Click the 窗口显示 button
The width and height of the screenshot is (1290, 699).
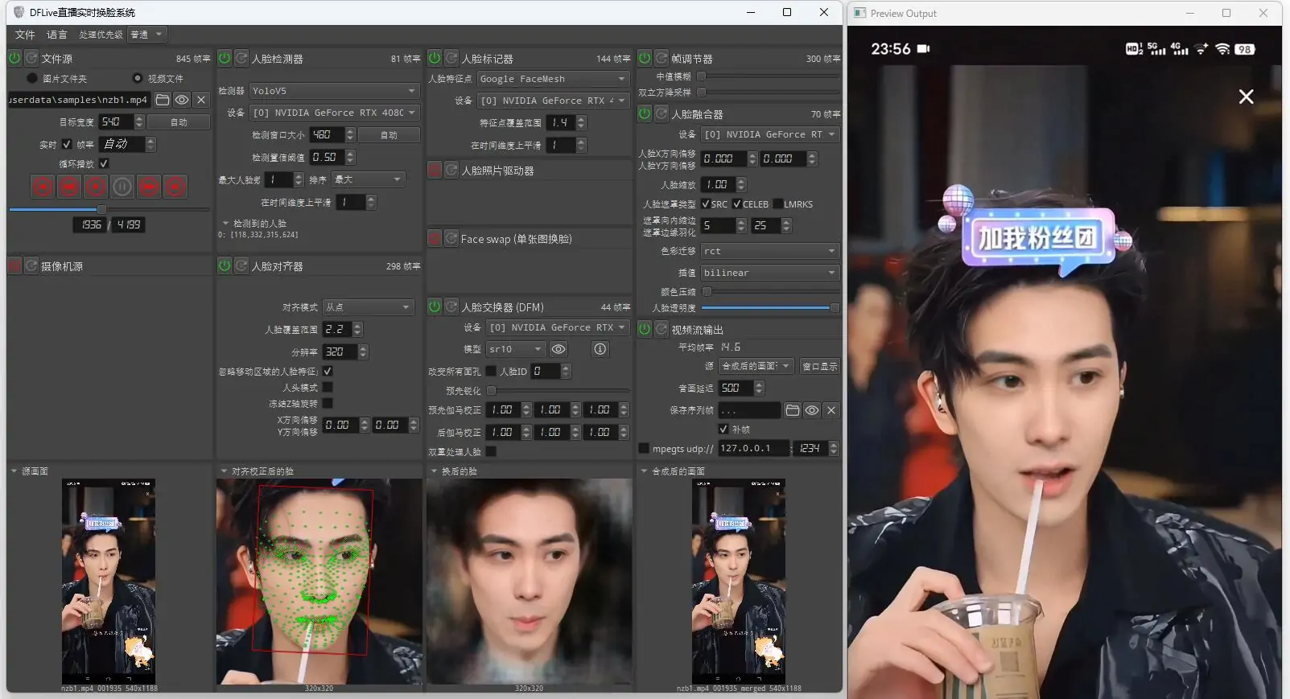click(819, 366)
